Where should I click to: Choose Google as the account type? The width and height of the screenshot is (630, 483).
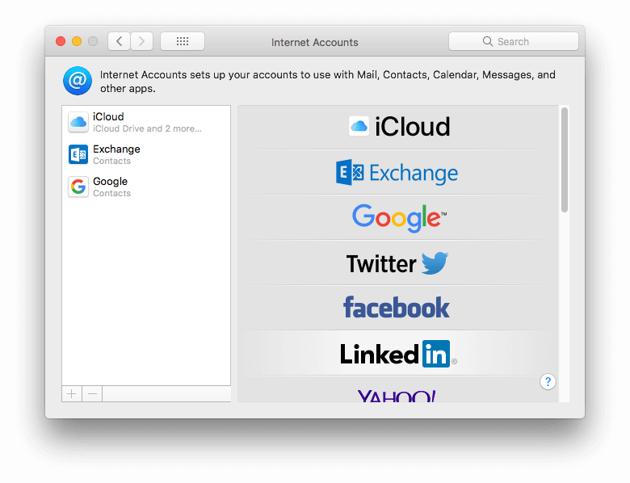398,217
